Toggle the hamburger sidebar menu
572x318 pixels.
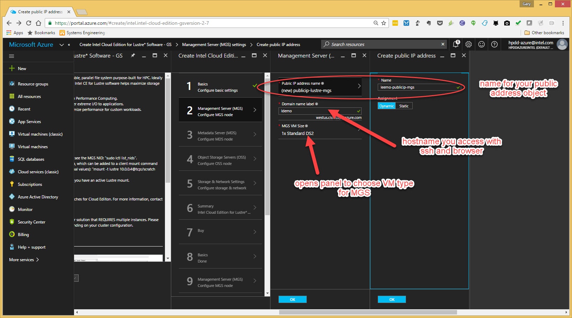[12, 56]
